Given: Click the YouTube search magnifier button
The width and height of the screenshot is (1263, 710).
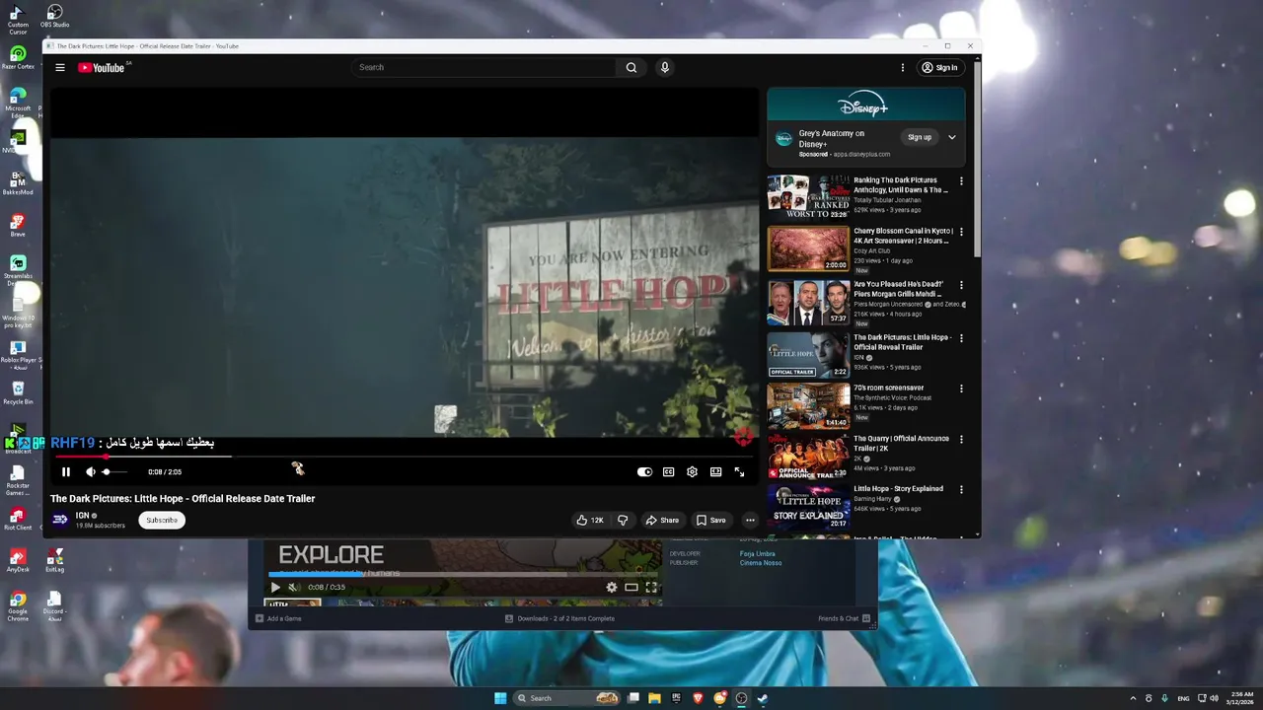Looking at the screenshot, I should click(x=631, y=68).
